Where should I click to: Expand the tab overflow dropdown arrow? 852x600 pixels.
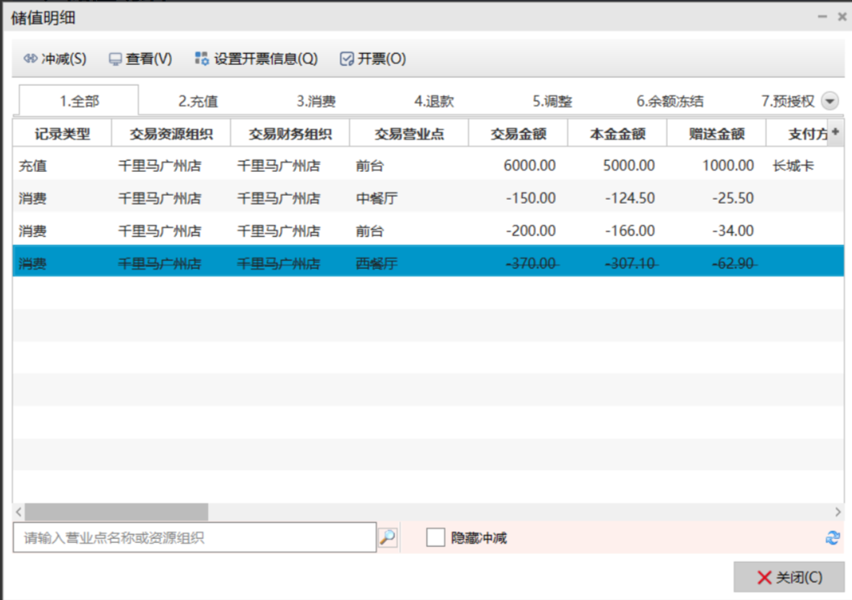pyautogui.click(x=830, y=101)
